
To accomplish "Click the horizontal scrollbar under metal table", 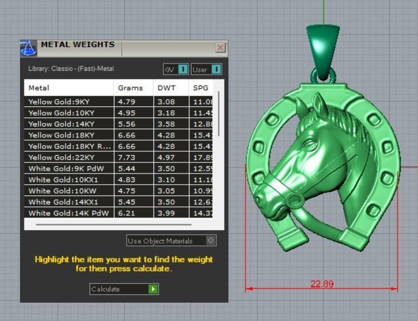I will [x=113, y=225].
